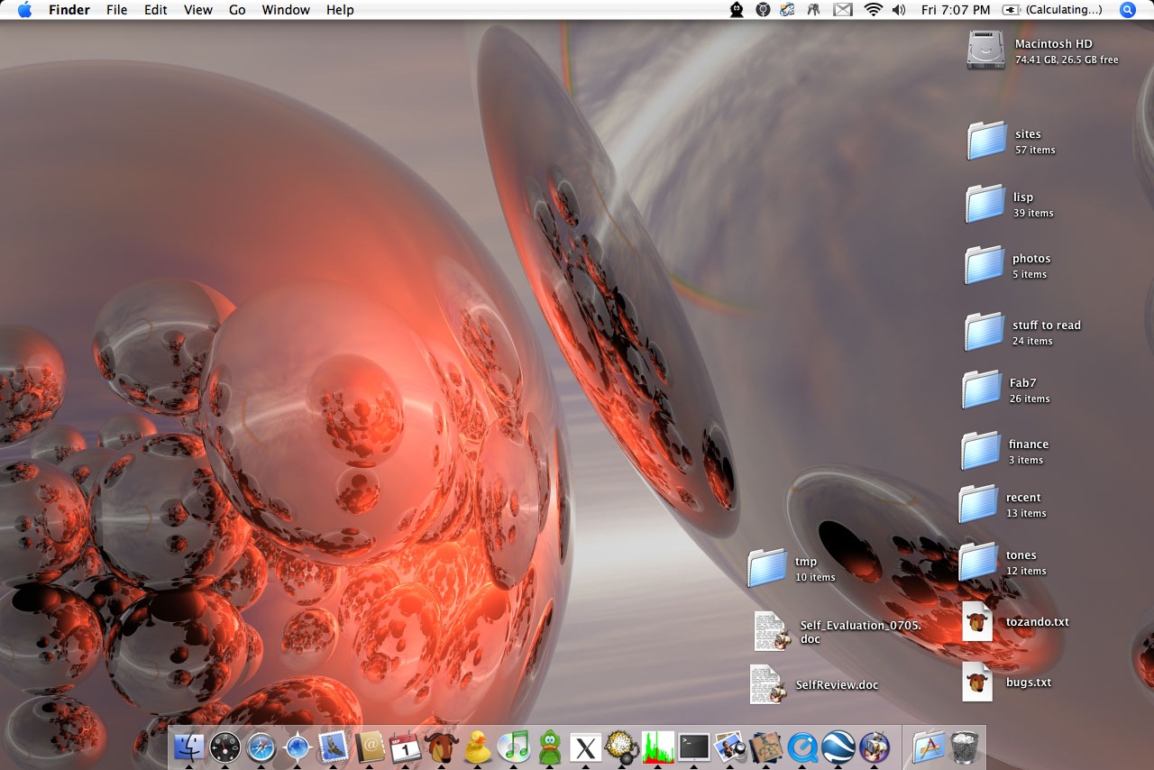The image size is (1154, 770).
Task: Launch Dashboard from the Dock
Action: pos(225,747)
